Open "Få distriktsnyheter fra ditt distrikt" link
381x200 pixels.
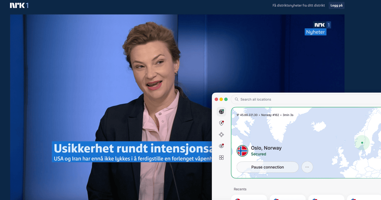coord(299,5)
